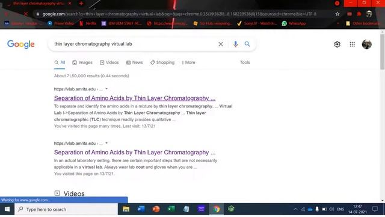The height and width of the screenshot is (217, 385).
Task: Expand dropdown arrow beside second vlab.amrita.edu URL
Action: point(106,143)
